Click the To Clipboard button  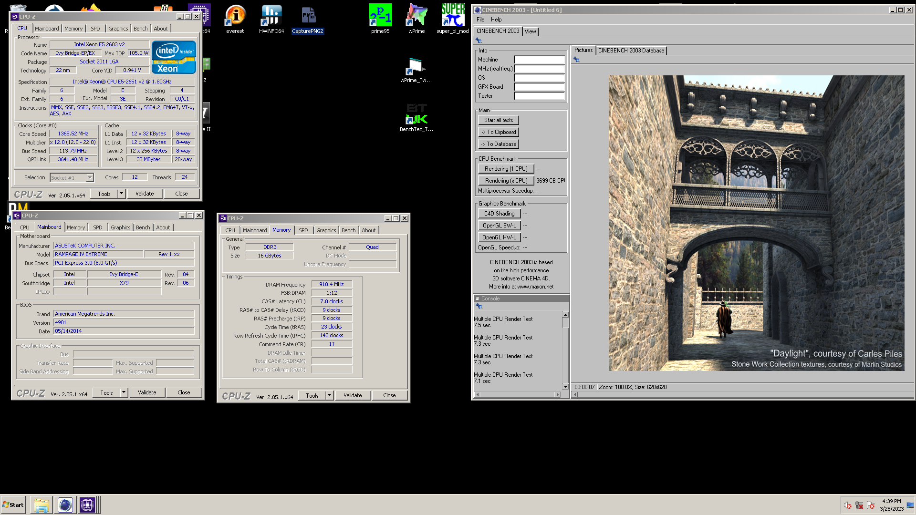(x=499, y=132)
